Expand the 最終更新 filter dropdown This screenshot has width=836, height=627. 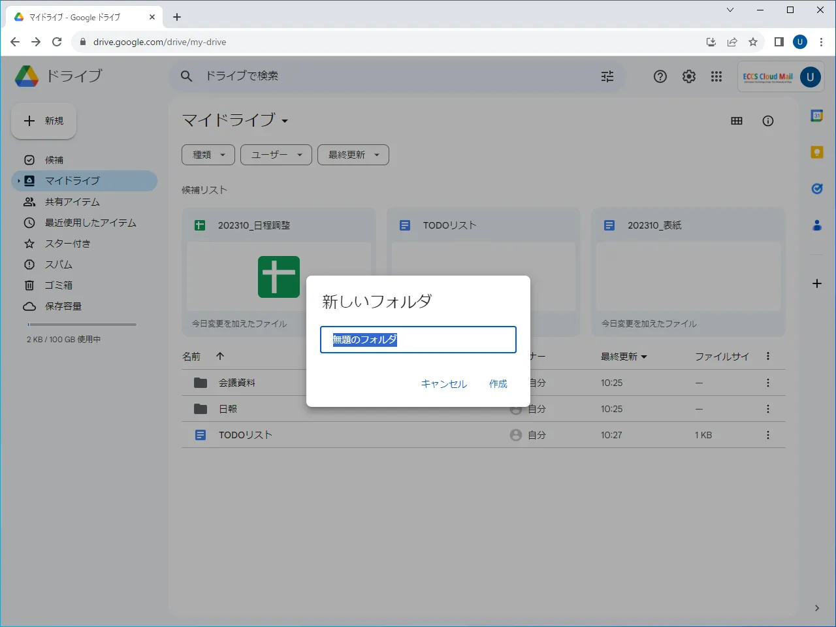tap(353, 155)
